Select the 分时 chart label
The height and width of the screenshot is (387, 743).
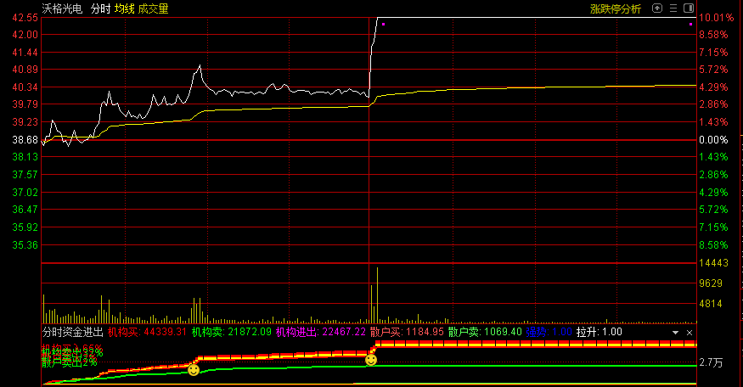(x=100, y=8)
